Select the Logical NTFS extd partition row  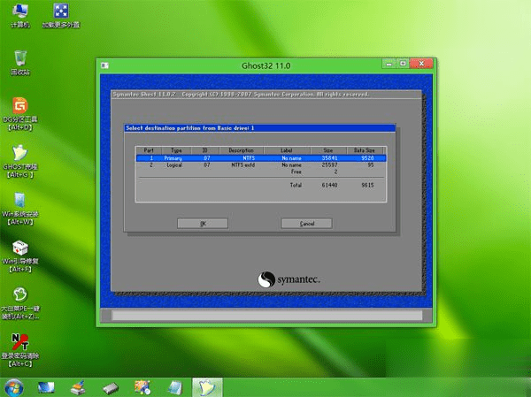(x=261, y=164)
